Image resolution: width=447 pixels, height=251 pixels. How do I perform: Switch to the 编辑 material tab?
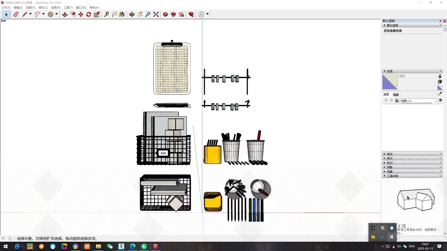point(396,95)
